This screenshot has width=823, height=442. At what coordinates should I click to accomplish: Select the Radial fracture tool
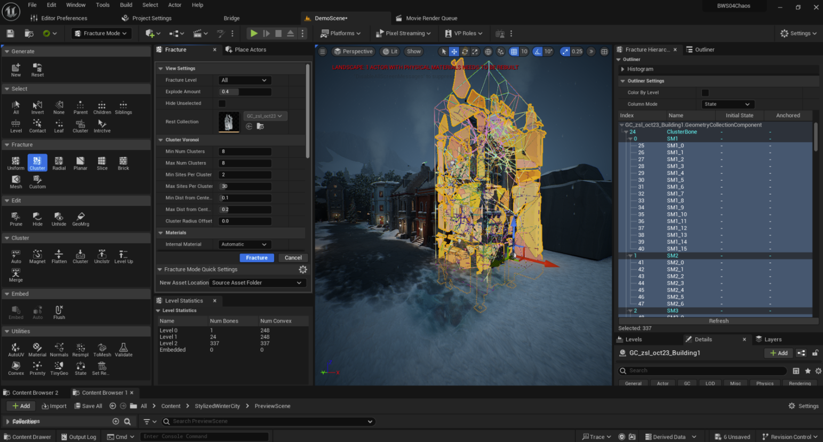pyautogui.click(x=59, y=163)
